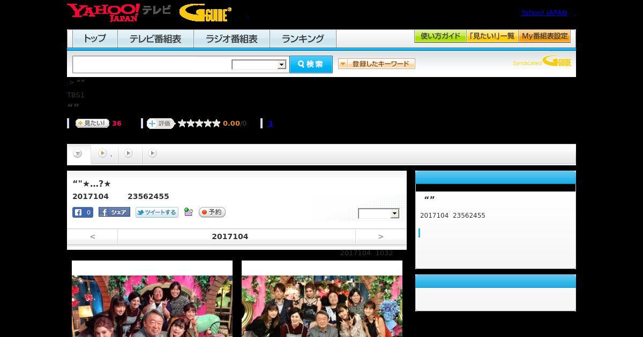
Task: Click the blue 検索 search button
Action: tap(311, 64)
